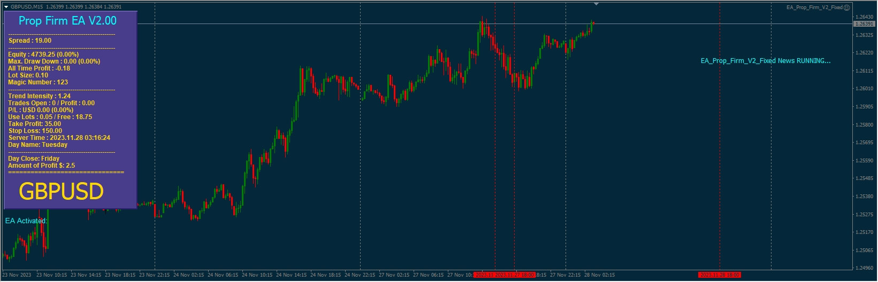
Task: Click the 'Spread : 19.00' line
Action: point(30,41)
